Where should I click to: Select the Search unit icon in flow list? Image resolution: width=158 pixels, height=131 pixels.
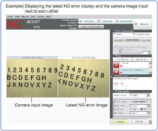(x=116, y=65)
